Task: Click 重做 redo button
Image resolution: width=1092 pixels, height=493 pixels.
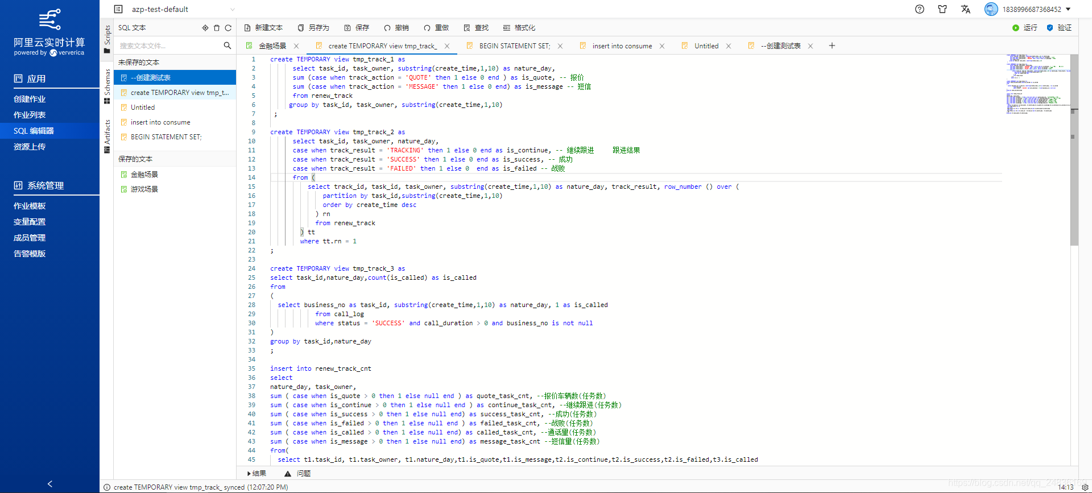Action: coord(436,28)
